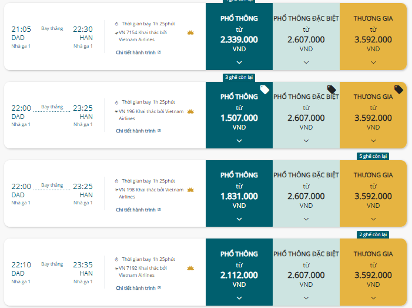Click external link icon next to VN 7192 itinerary details
Image resolution: width=412 pixels, height=308 pixels.
coord(159,288)
